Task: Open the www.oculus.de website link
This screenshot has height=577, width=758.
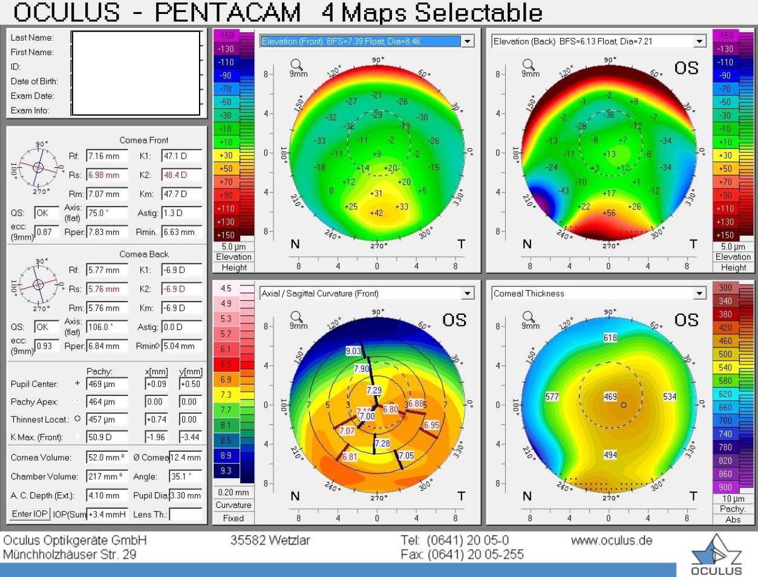Action: [x=611, y=540]
